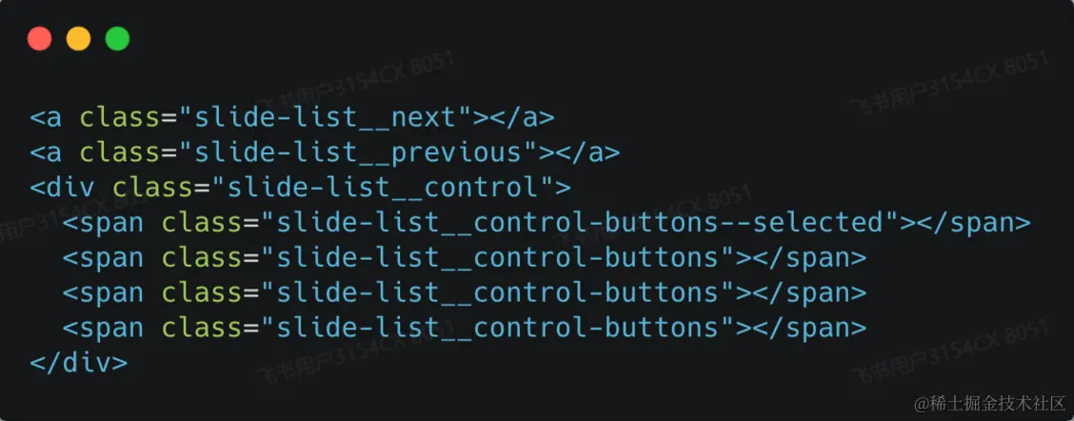
Task: Click the control-buttons--selected class string
Action: click(x=580, y=223)
